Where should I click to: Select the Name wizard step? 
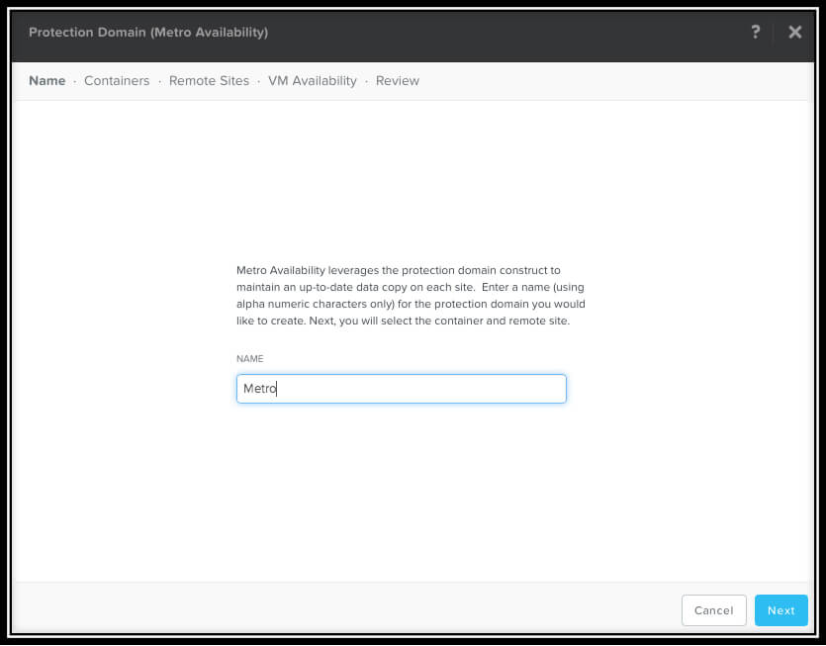46,81
